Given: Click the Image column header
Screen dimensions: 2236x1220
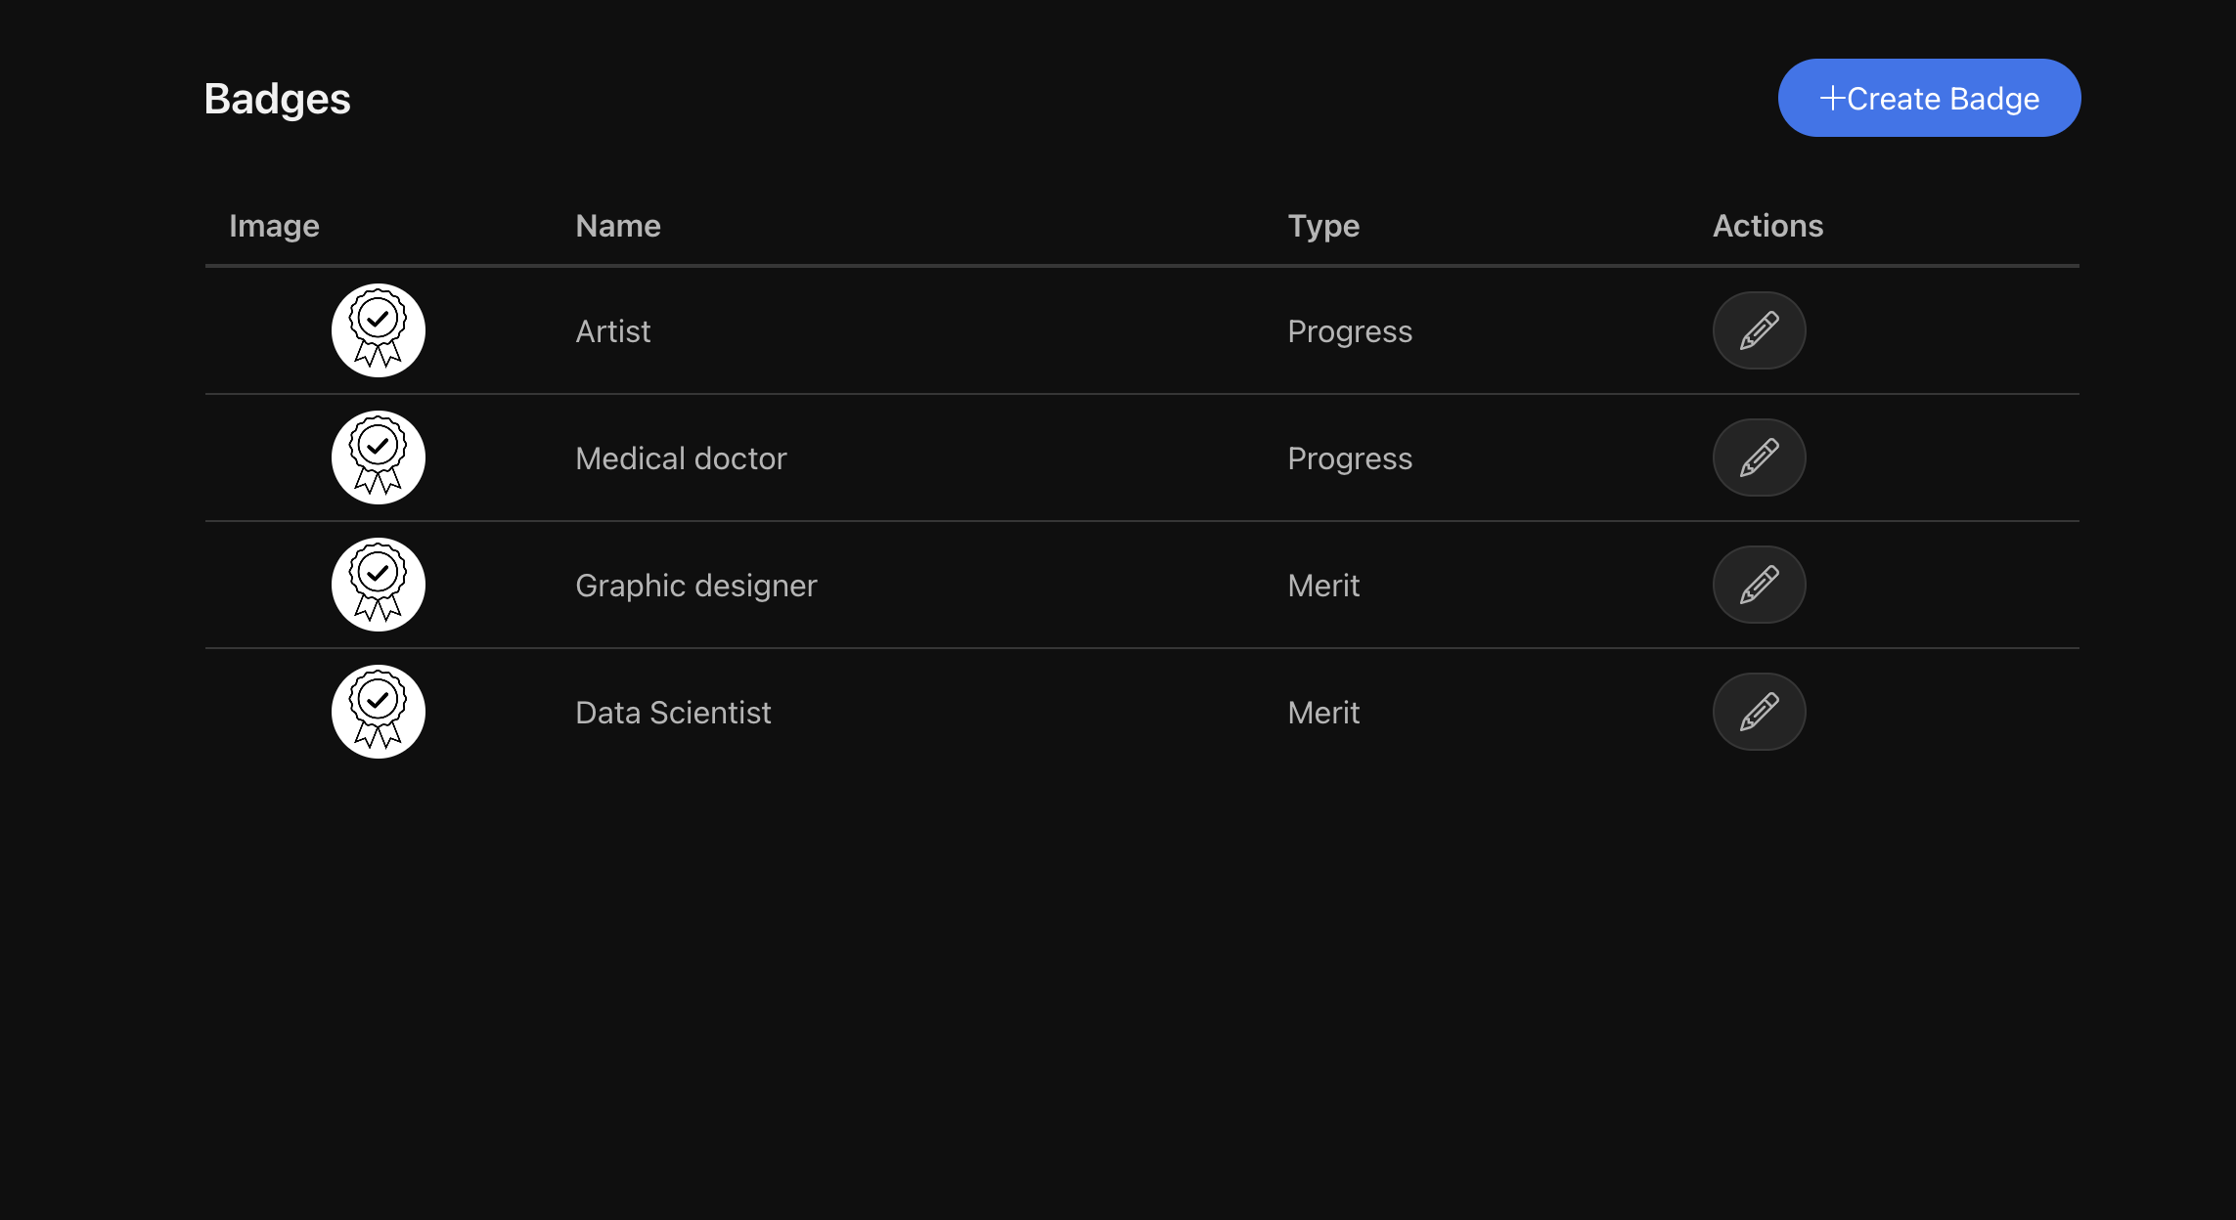Looking at the screenshot, I should 274,226.
